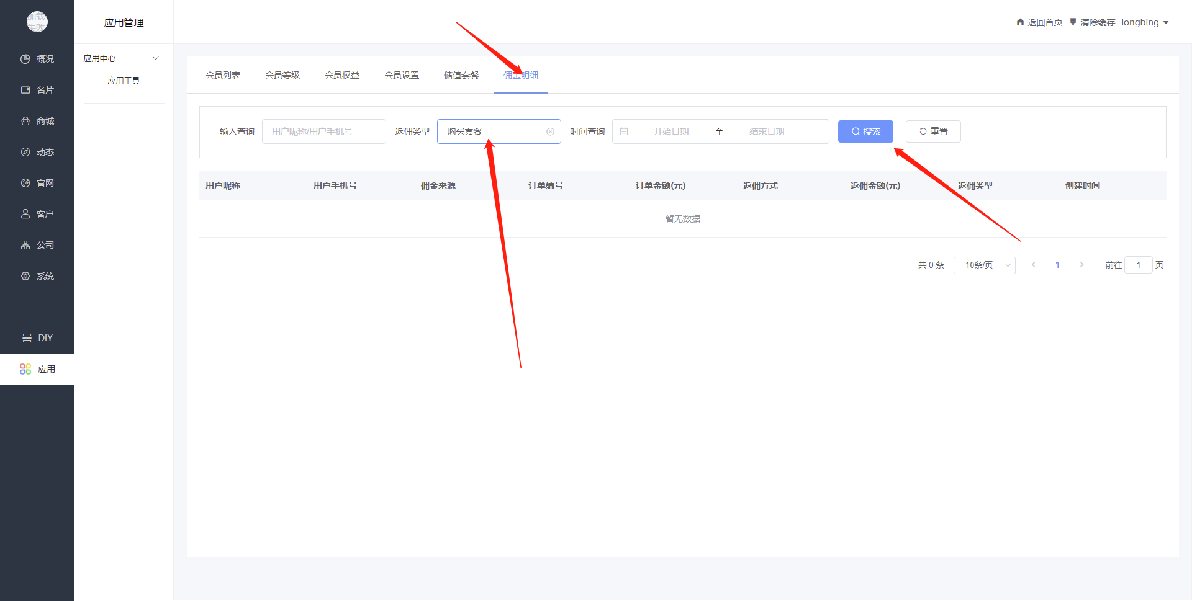Click the 共 0 条 total count text
Image resolution: width=1192 pixels, height=601 pixels.
(931, 265)
